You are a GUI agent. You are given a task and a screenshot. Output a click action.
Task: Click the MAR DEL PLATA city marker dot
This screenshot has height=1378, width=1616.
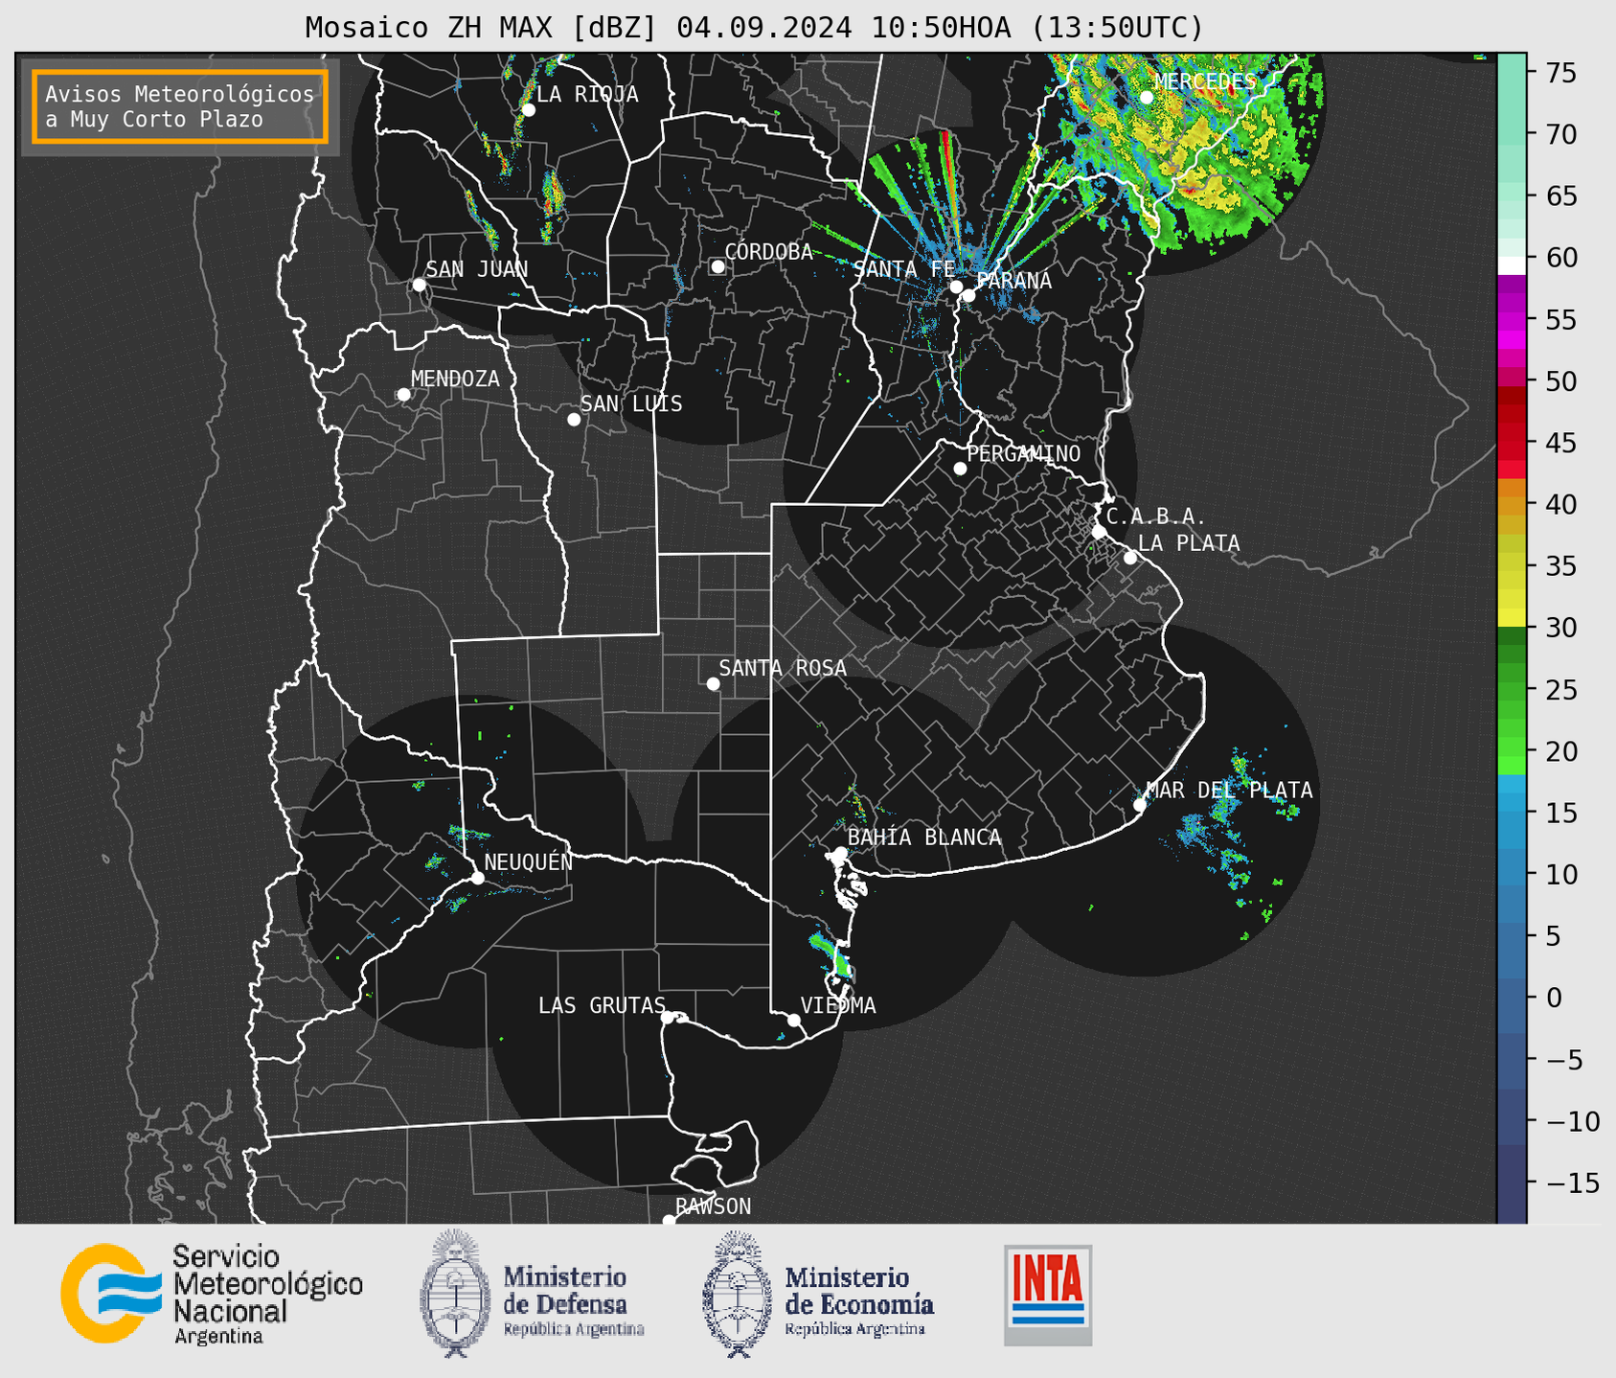tap(1140, 805)
